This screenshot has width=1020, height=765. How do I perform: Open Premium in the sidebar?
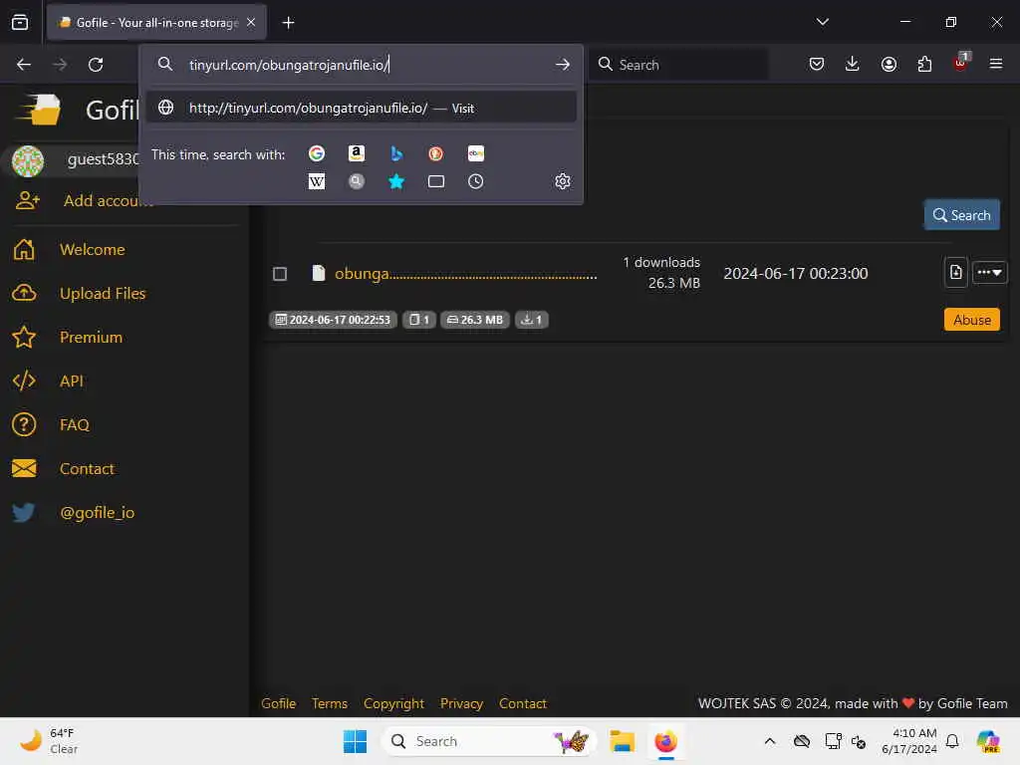91,337
